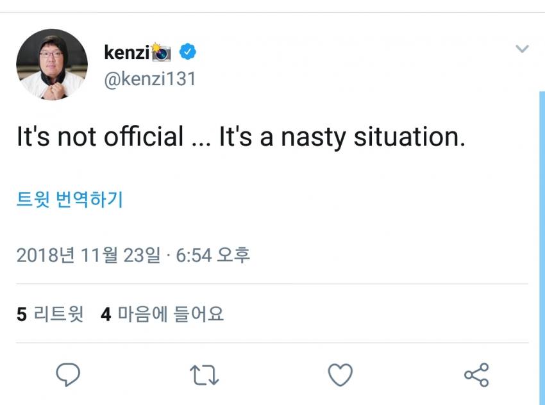Open the @kenzi131 handle

[x=149, y=79]
